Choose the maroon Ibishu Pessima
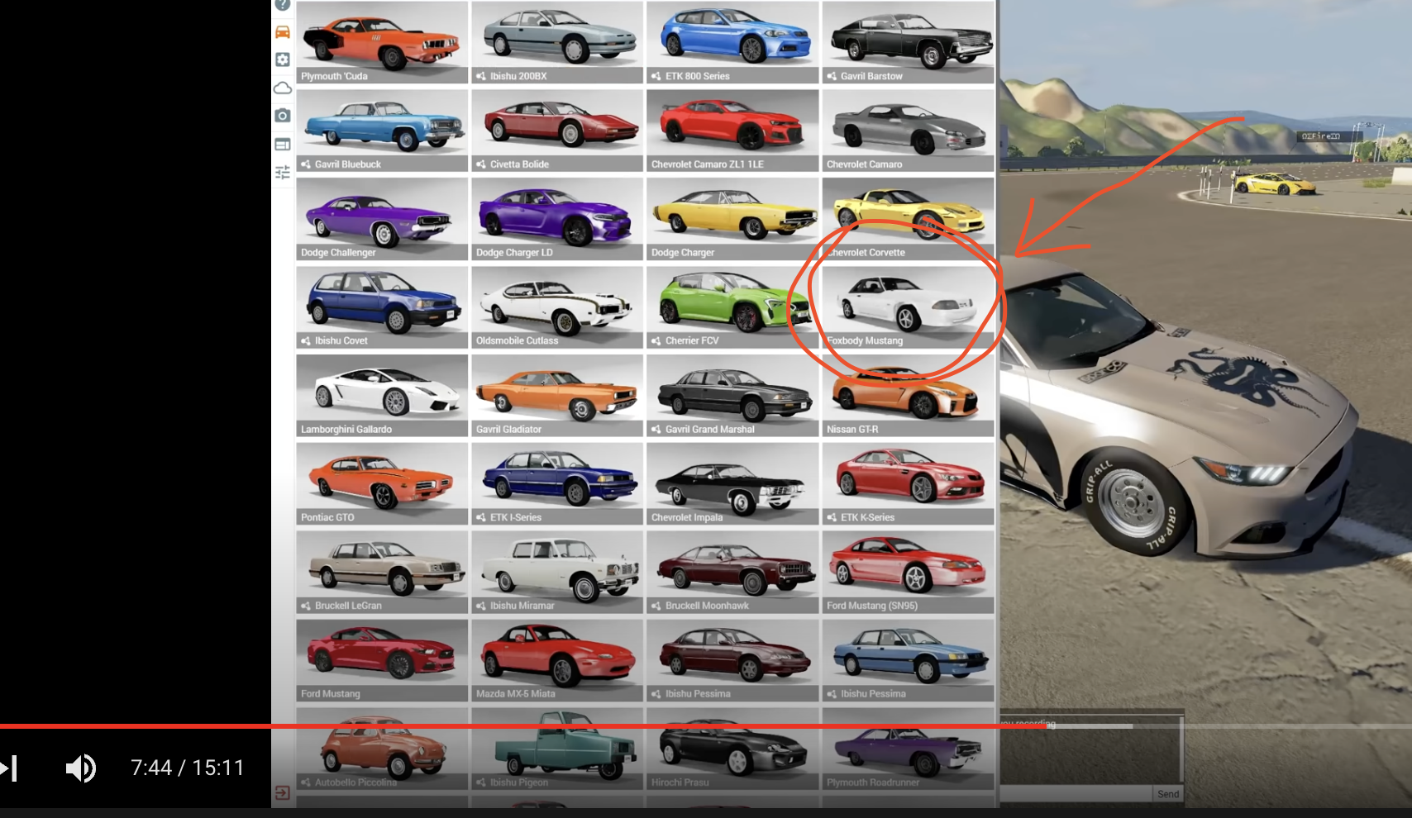Image resolution: width=1412 pixels, height=818 pixels. [732, 661]
